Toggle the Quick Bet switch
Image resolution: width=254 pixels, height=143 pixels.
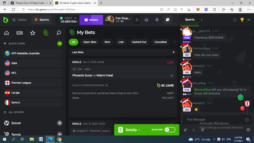point(170,130)
